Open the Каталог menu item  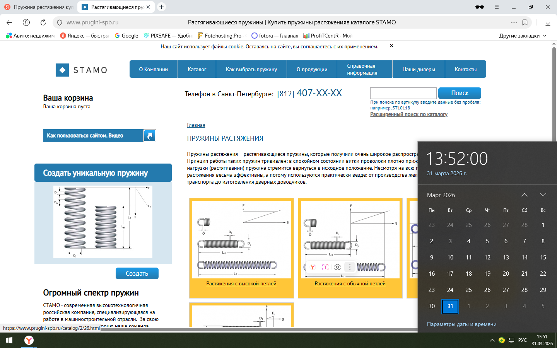(x=197, y=69)
